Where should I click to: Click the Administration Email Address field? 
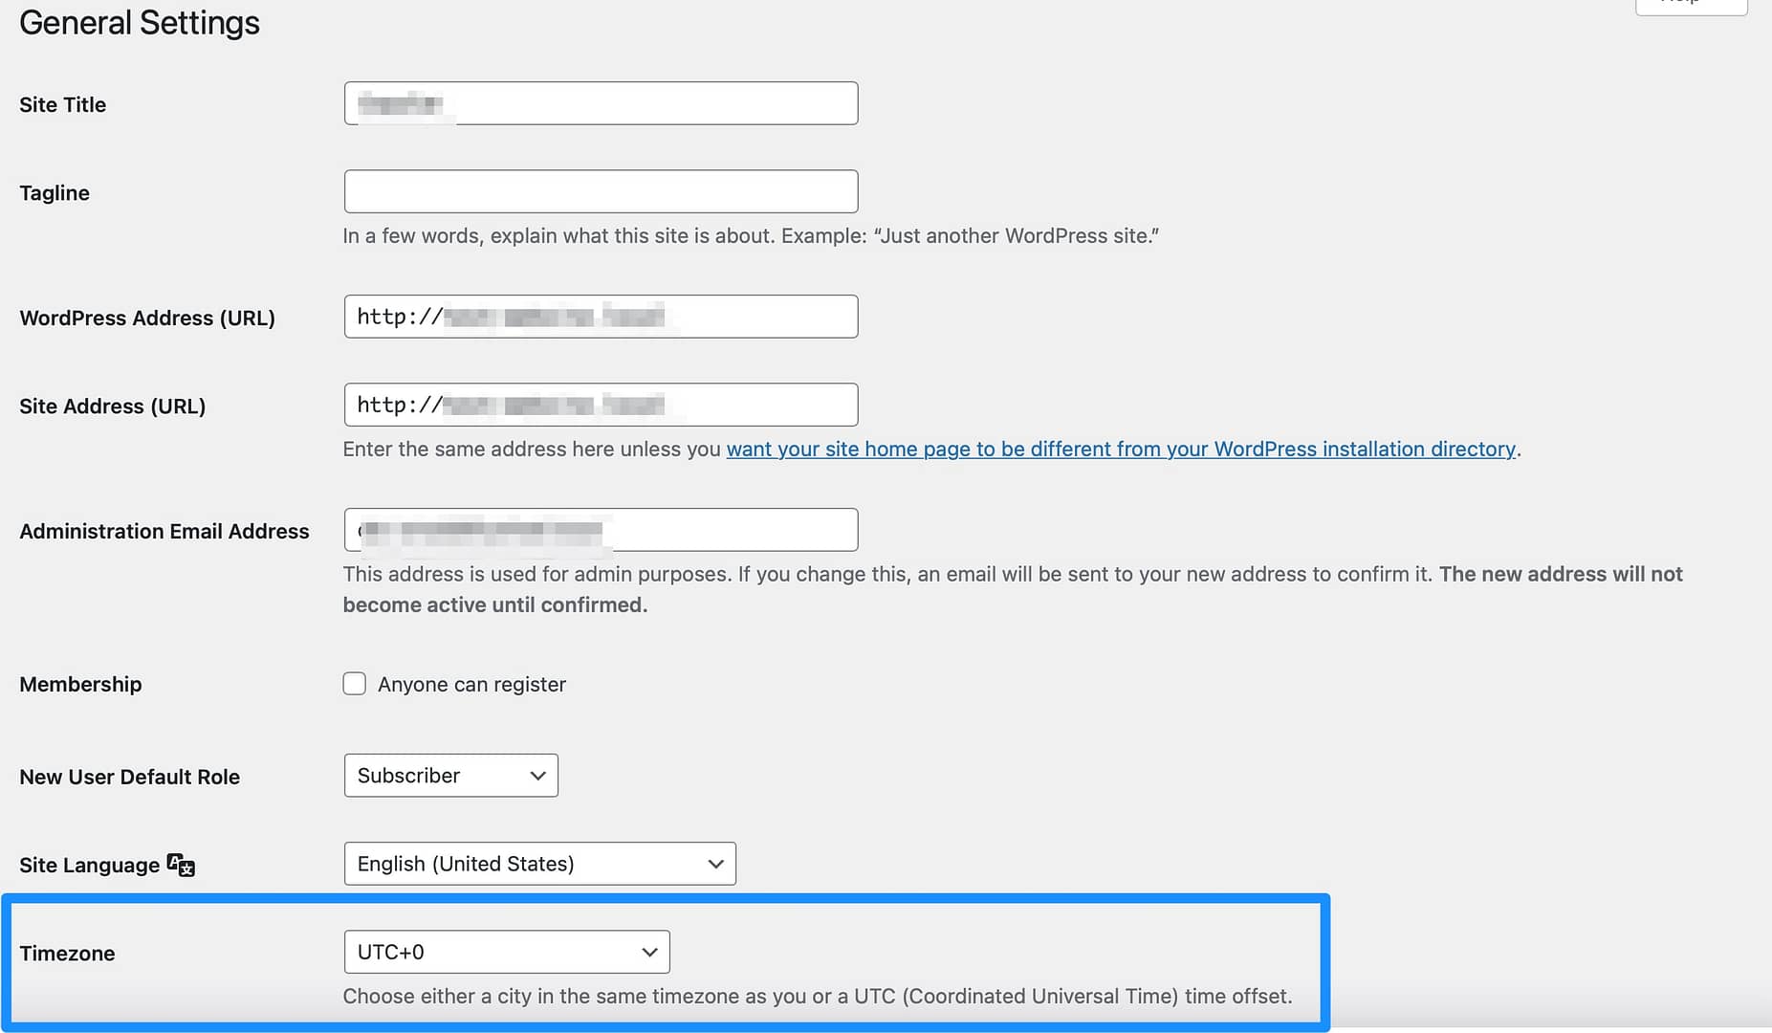pos(601,530)
